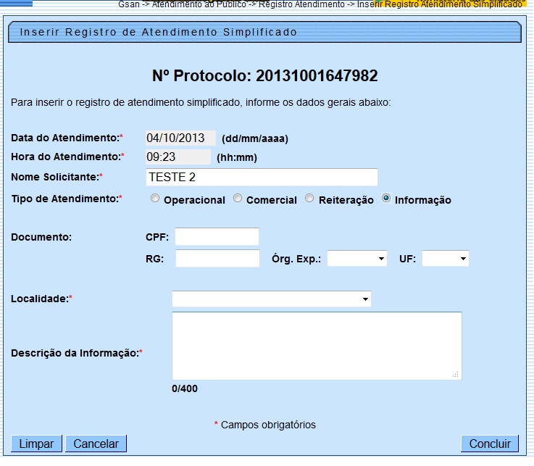Go to Gsan in breadcrumb
This screenshot has width=534, height=466.
(129, 4)
